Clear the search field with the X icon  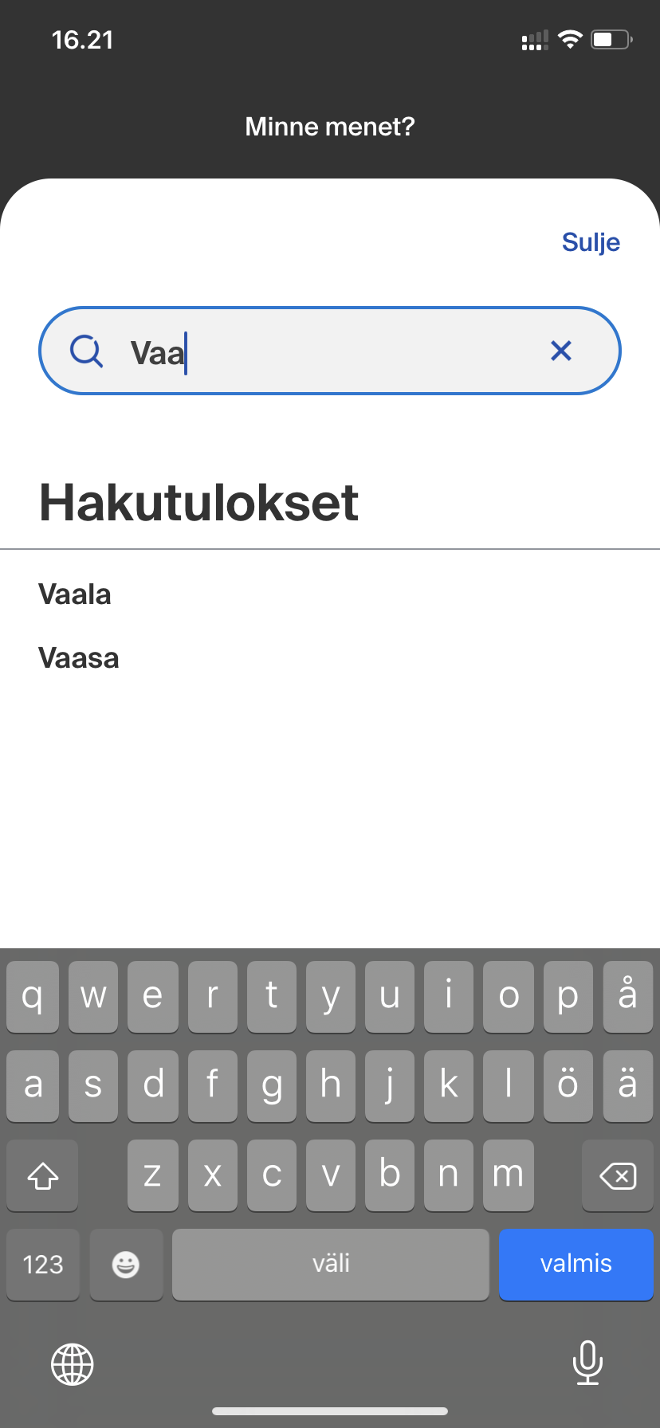click(561, 351)
